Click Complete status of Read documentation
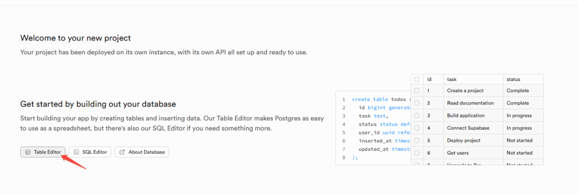This screenshot has height=194, width=578. click(523, 103)
